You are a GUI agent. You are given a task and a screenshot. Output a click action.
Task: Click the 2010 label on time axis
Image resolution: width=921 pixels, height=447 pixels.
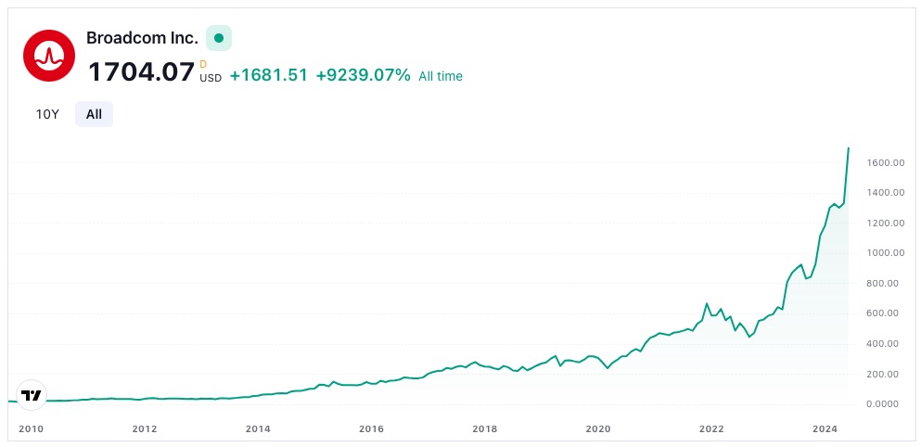32,428
